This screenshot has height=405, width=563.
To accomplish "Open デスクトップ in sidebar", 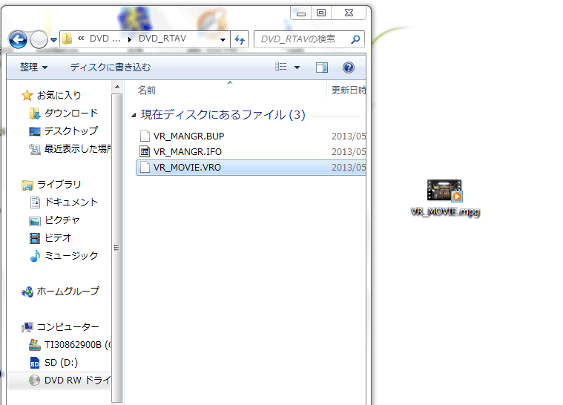I will point(71,131).
